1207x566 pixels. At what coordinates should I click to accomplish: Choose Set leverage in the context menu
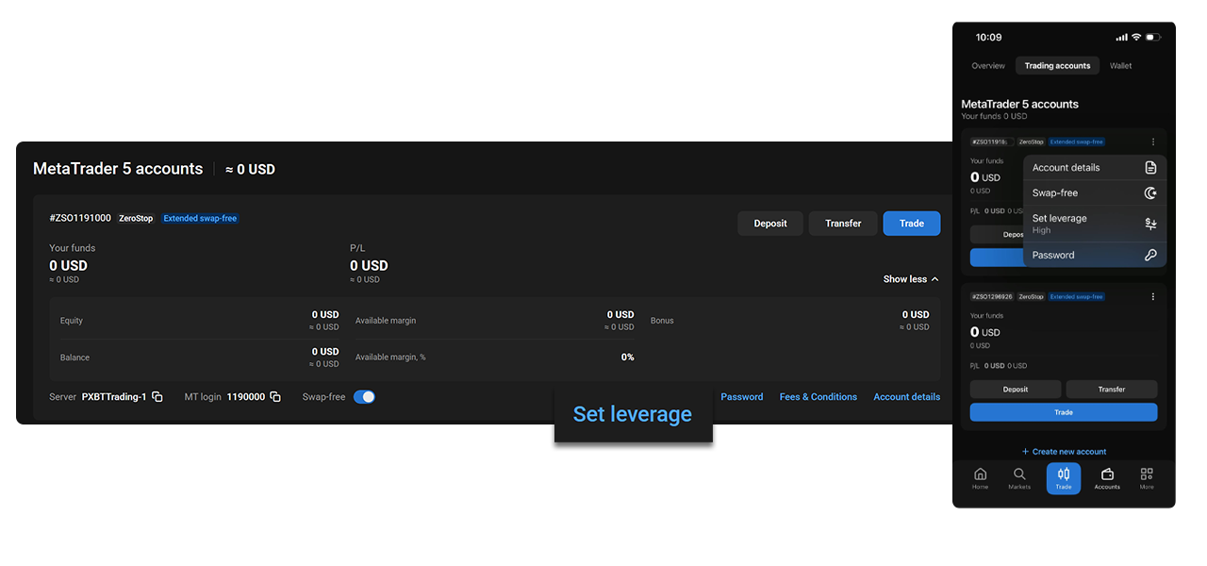tap(1095, 224)
